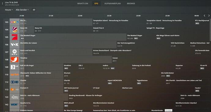Open Hartz und herzlich on channel 107
This screenshot has height=112, width=211.
click(x=56, y=52)
